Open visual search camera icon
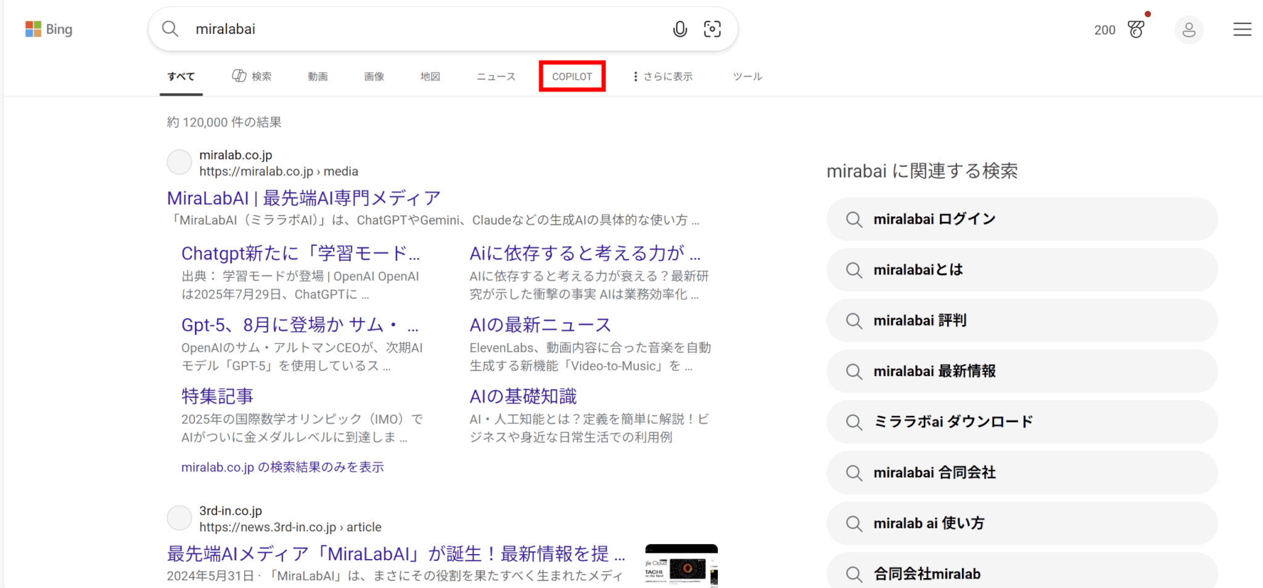This screenshot has width=1263, height=588. pyautogui.click(x=712, y=29)
